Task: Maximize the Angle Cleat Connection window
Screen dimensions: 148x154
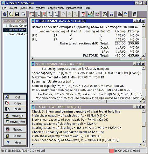Action: pyautogui.click(x=139, y=107)
